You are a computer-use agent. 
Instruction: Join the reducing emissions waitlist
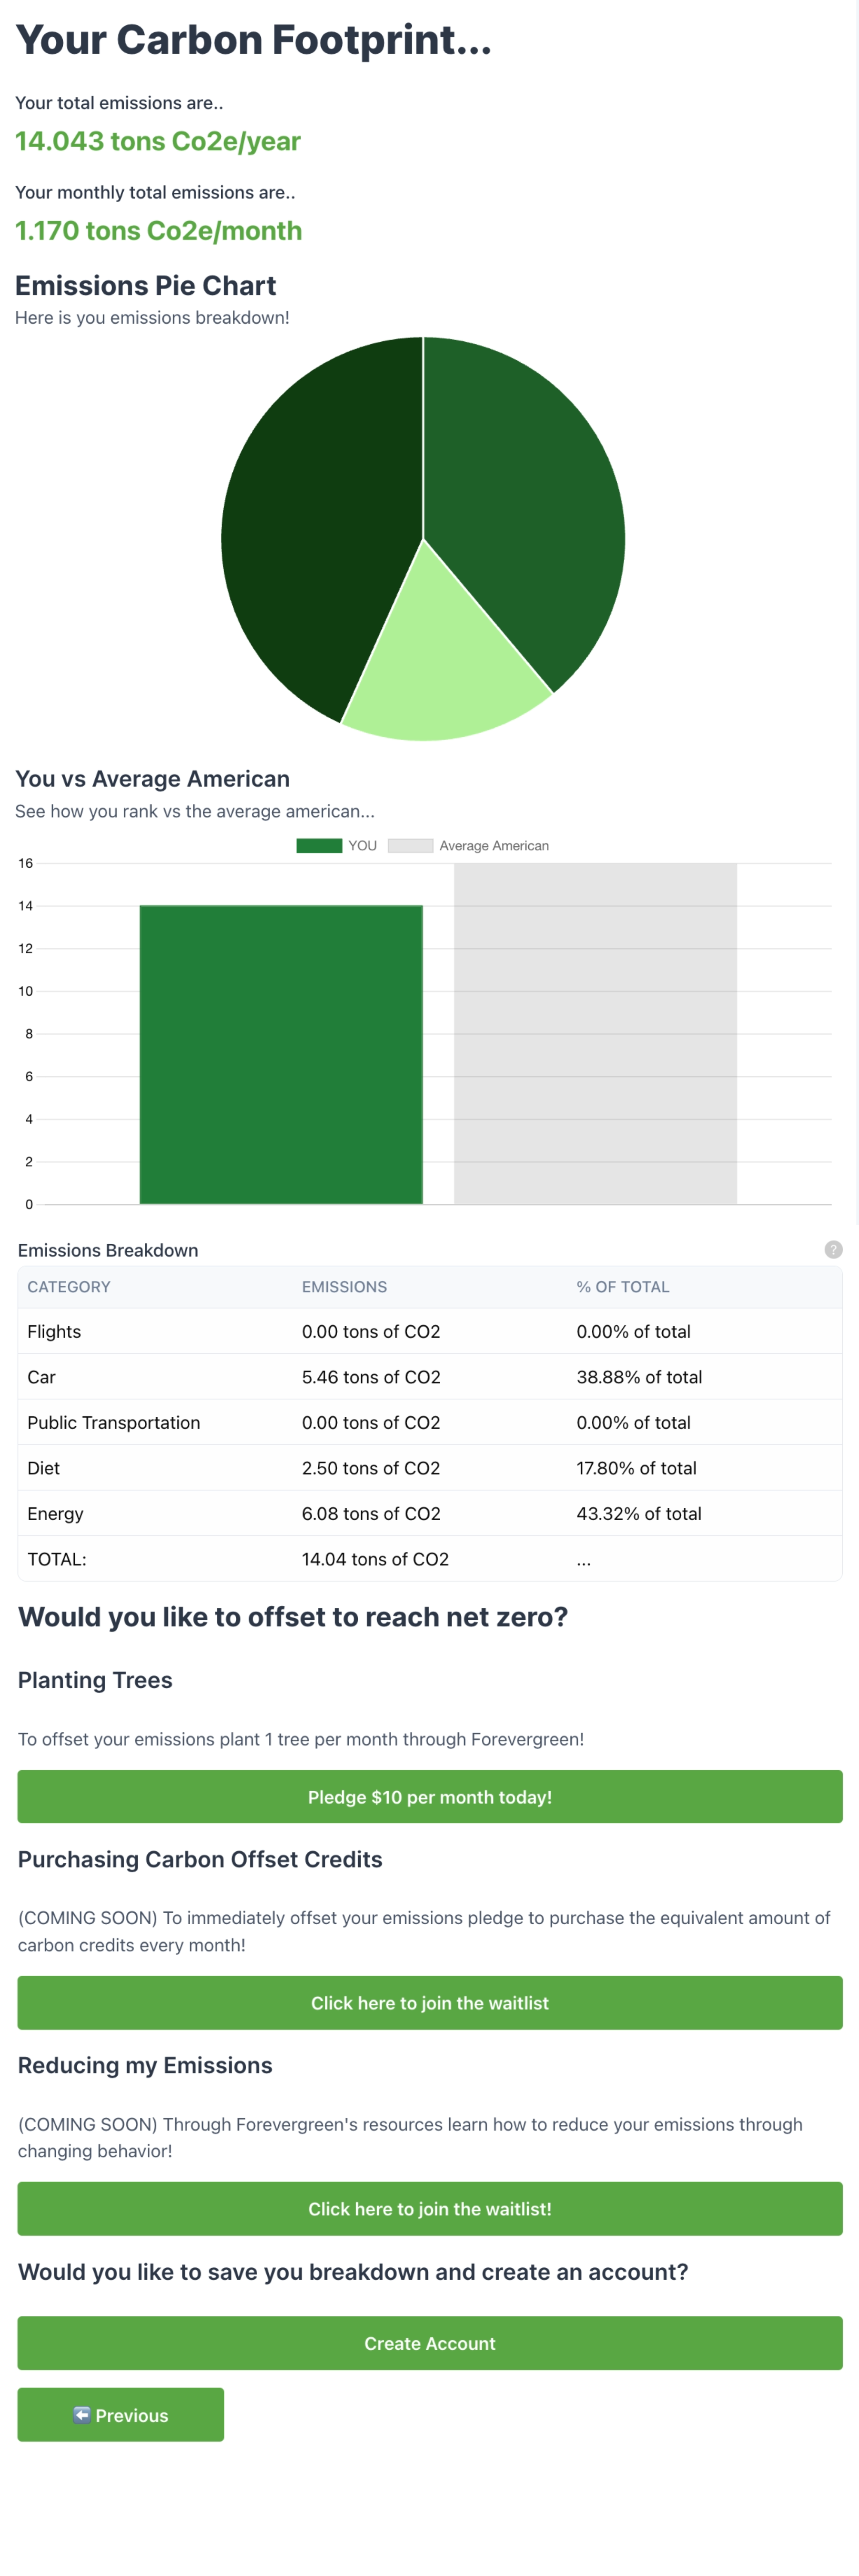(x=429, y=2208)
